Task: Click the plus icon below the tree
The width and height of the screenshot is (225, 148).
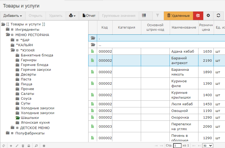Action: pos(11,146)
